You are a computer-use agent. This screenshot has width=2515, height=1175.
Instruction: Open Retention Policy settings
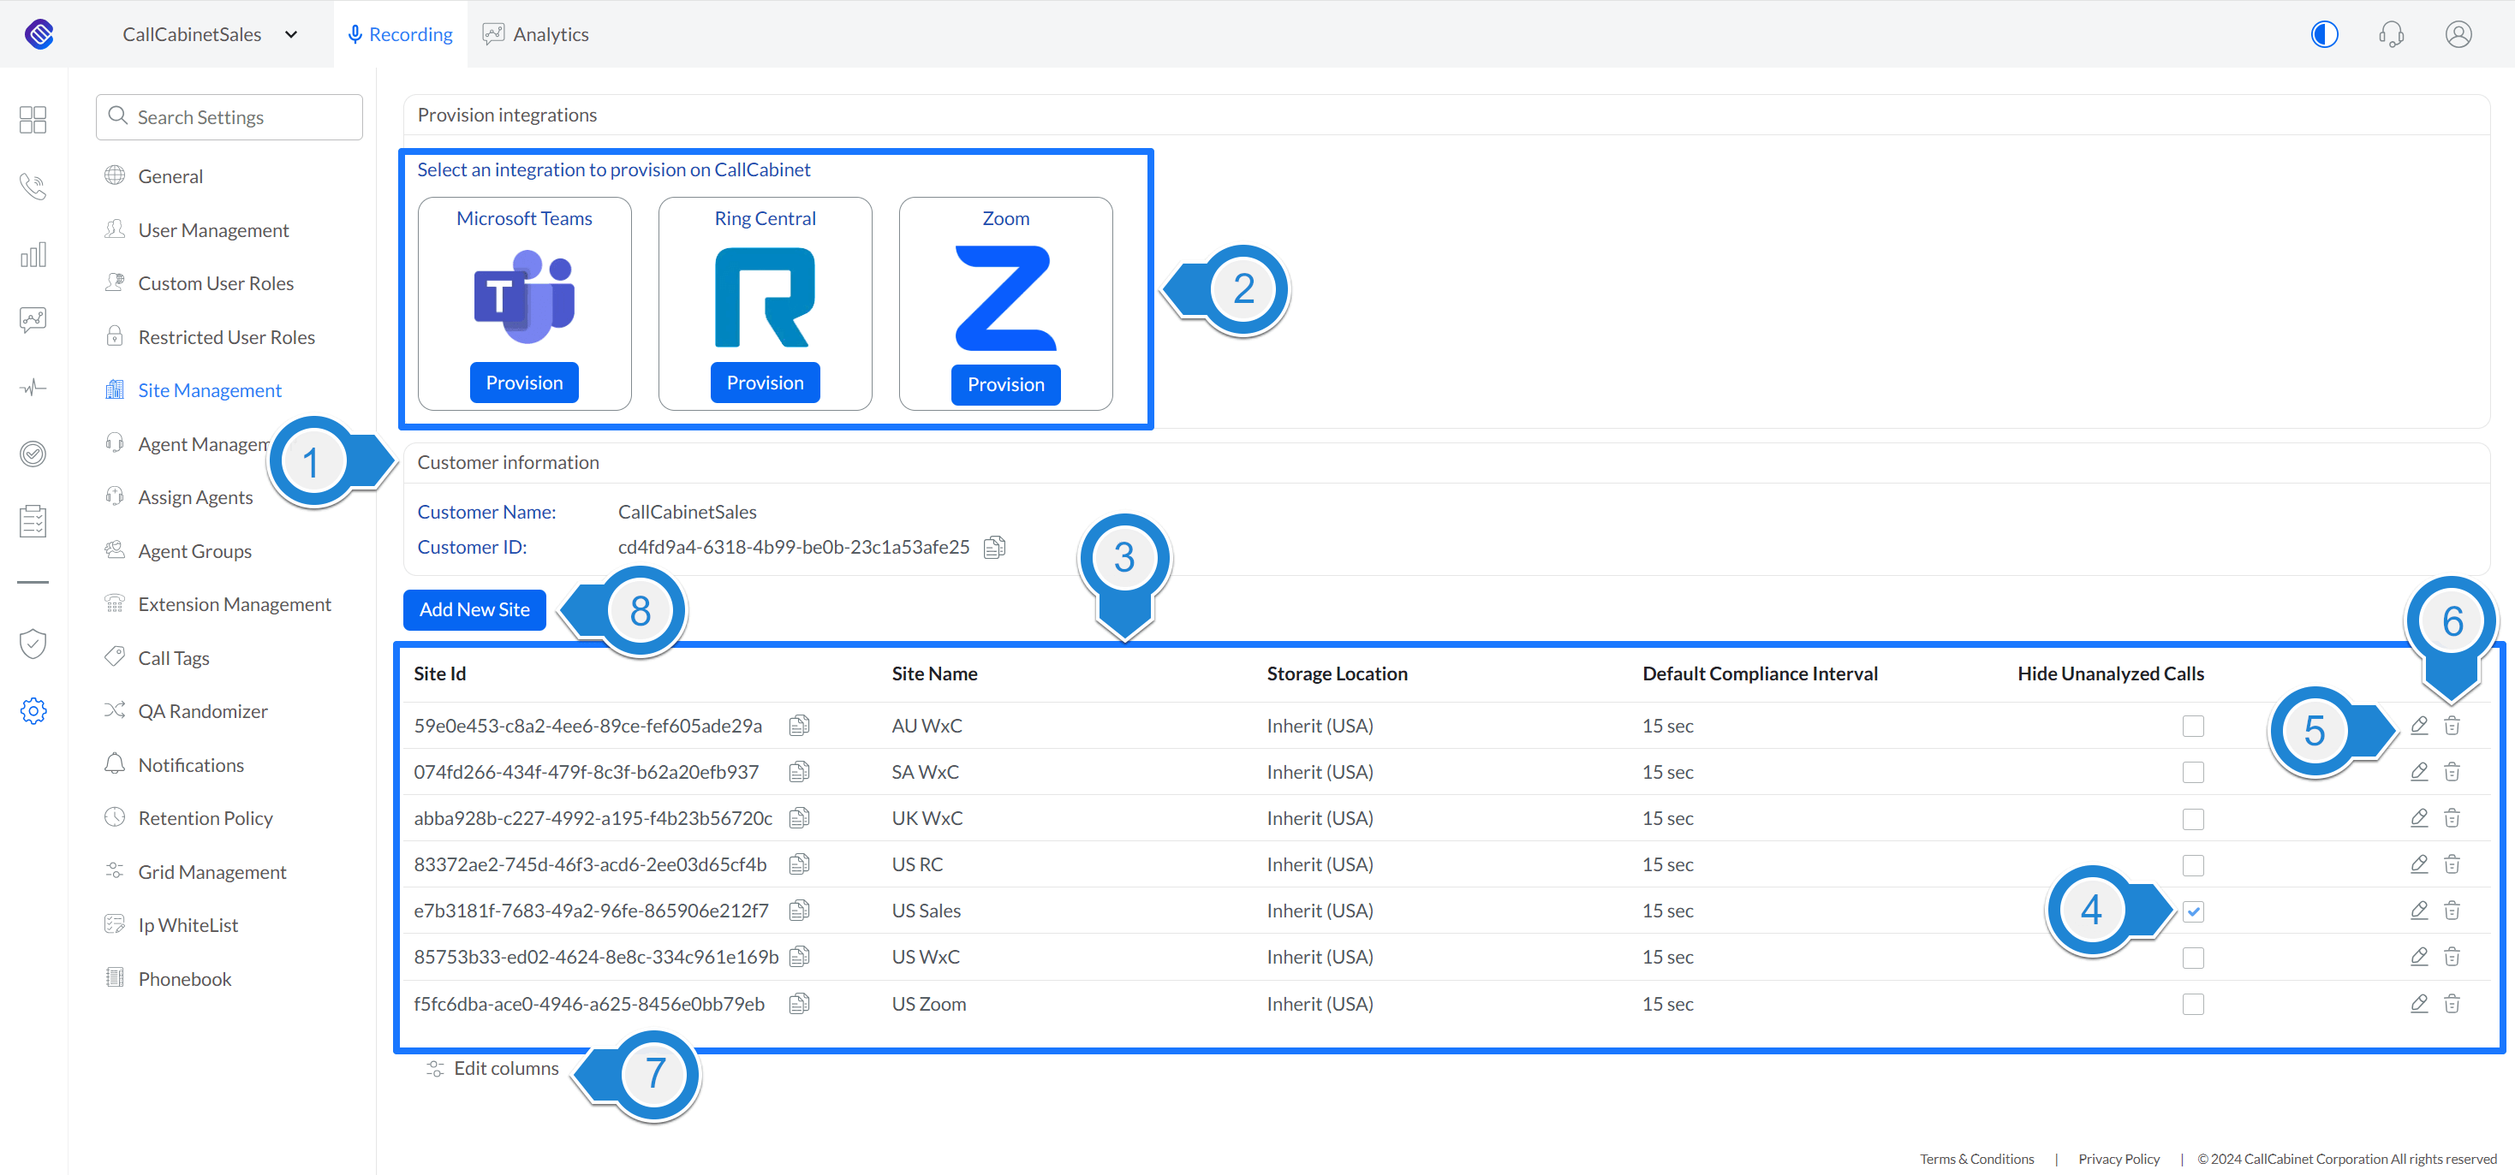(205, 818)
